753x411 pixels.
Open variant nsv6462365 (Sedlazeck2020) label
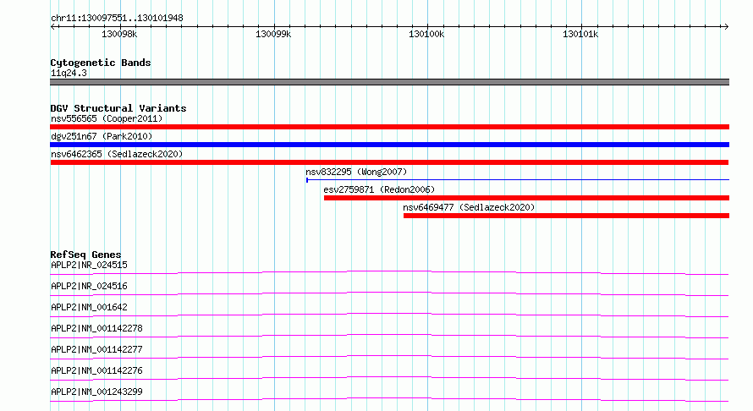[117, 154]
